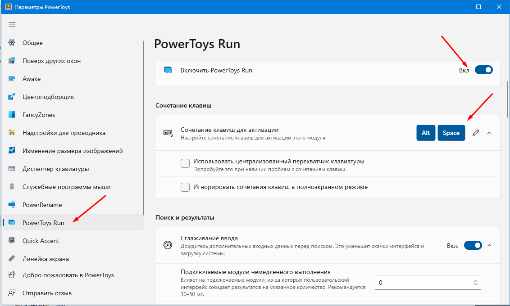Open Изменение размера изображений page
This screenshot has width=510, height=306.
pyautogui.click(x=73, y=151)
